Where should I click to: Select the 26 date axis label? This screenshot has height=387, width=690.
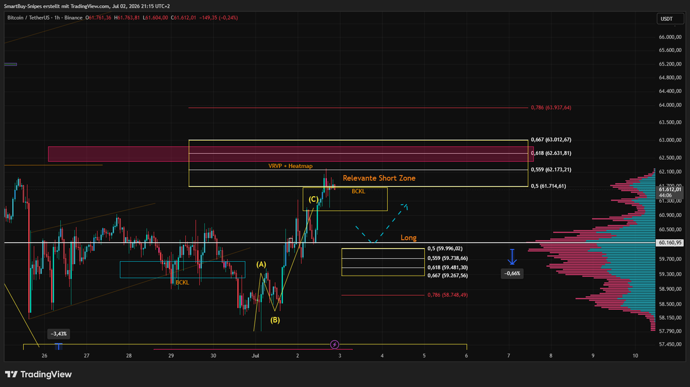click(x=44, y=355)
